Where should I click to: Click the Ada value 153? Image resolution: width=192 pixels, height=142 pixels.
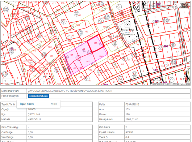(x=128, y=109)
